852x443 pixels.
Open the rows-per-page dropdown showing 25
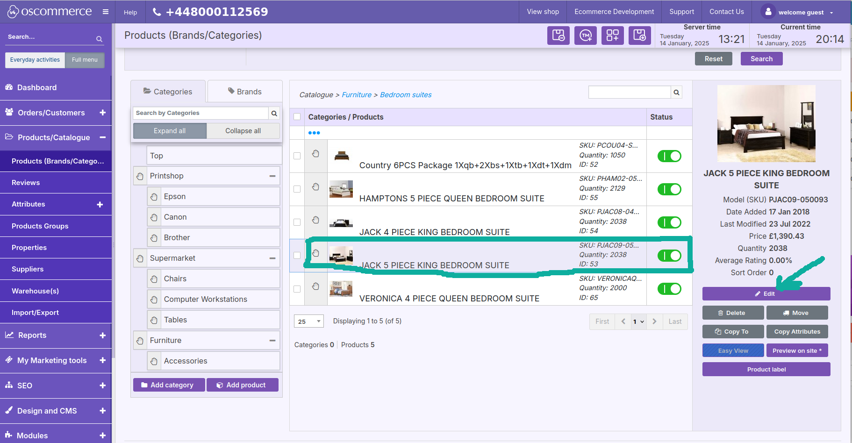(309, 322)
